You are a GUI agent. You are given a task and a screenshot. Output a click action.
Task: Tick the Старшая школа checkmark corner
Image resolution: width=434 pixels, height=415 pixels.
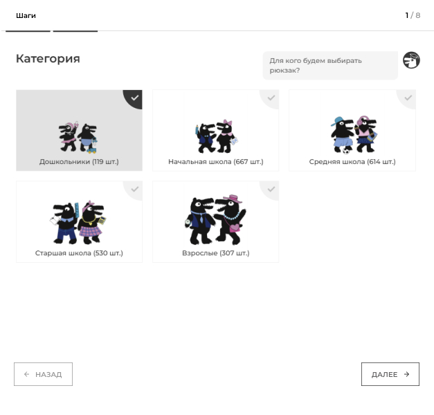(134, 190)
